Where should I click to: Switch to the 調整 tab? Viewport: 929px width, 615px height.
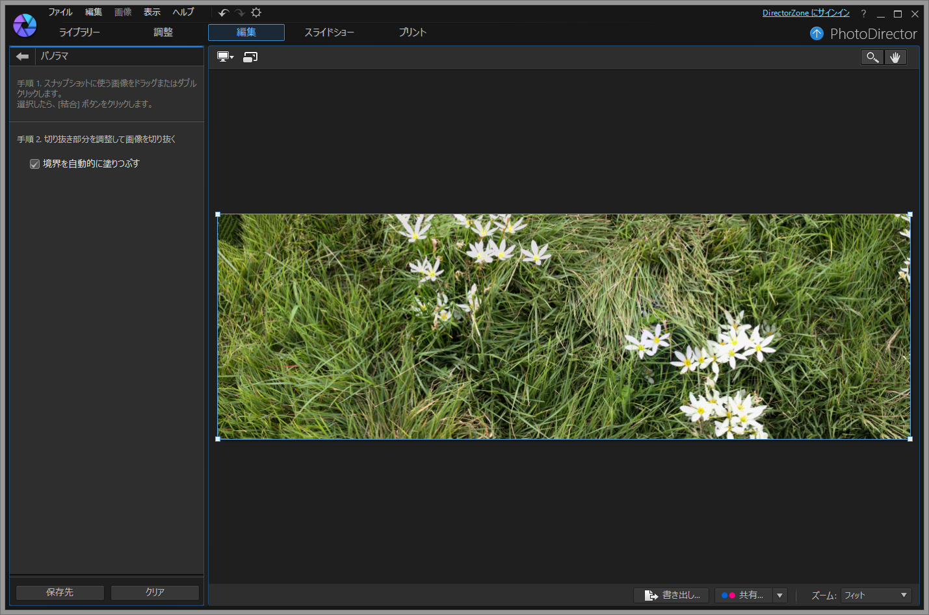[x=163, y=32]
